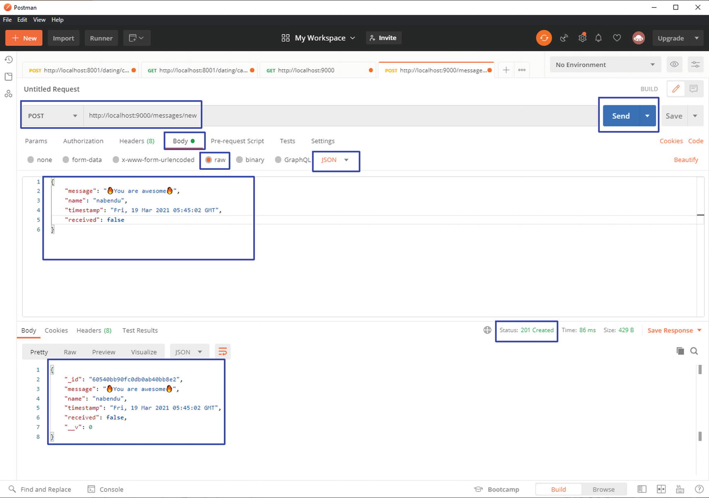
Task: Open the View menu
Action: coord(39,19)
